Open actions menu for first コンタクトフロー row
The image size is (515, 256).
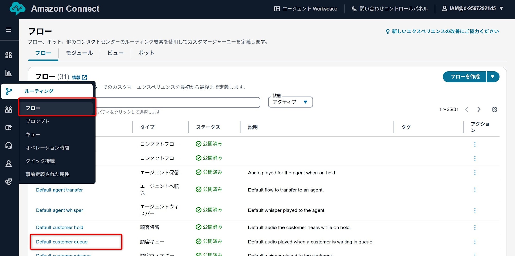[475, 144]
